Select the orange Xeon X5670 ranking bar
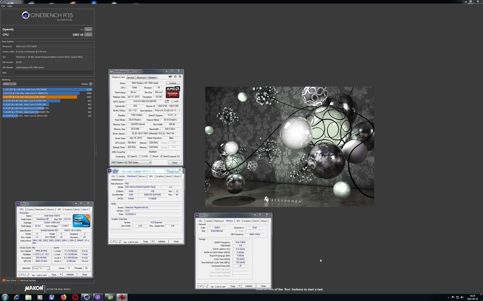483x301 pixels. 47,97
